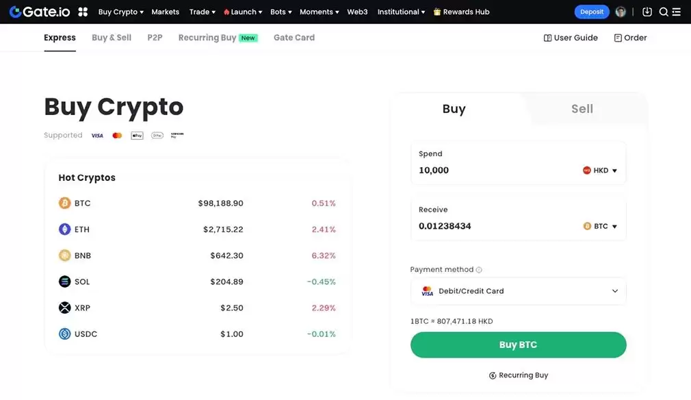Click the Recurring Buy link below Buy button
The height and width of the screenshot is (400, 691).
click(x=518, y=375)
